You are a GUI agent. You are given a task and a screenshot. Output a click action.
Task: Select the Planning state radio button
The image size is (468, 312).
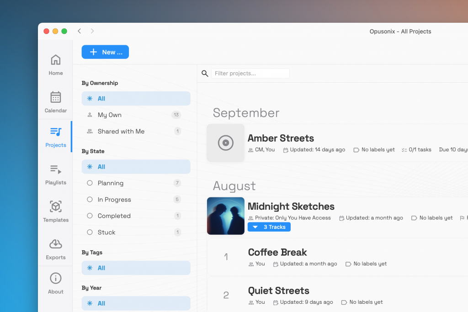90,183
